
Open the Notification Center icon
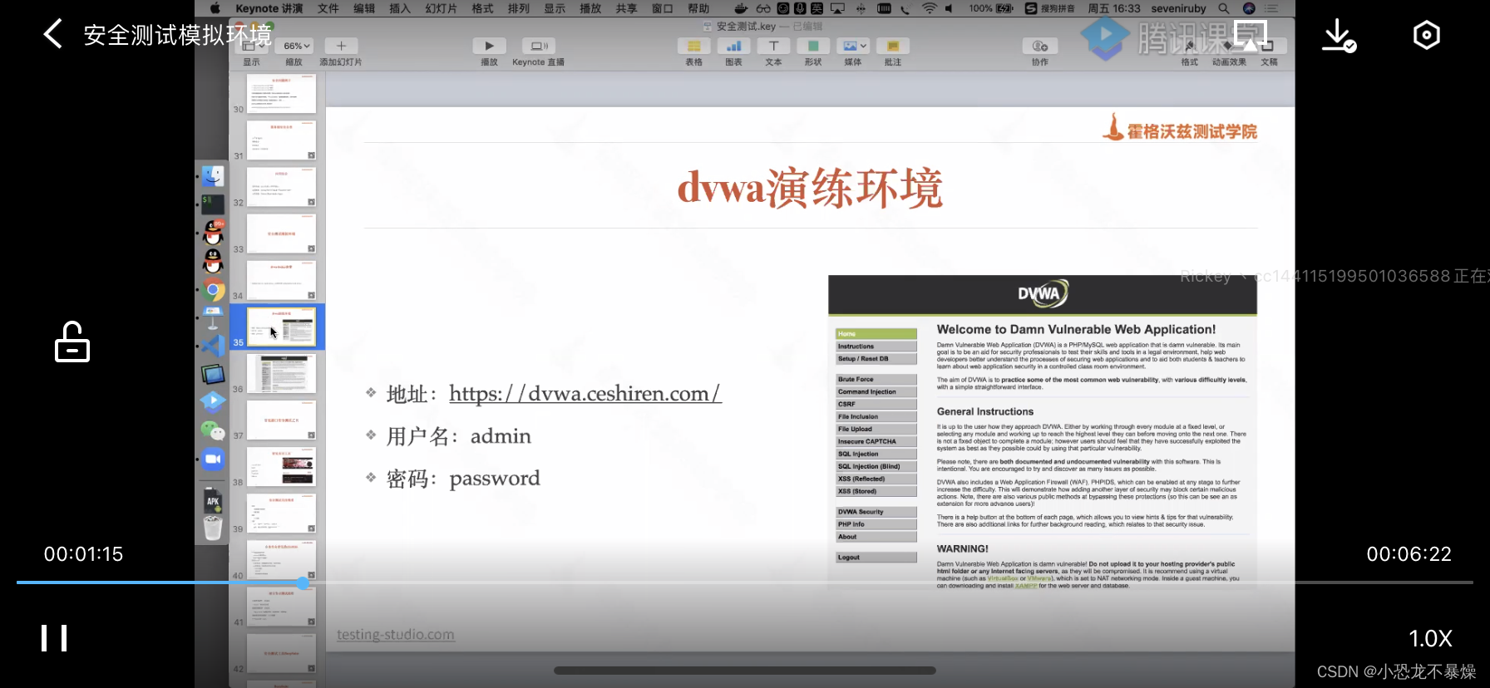tap(1271, 8)
